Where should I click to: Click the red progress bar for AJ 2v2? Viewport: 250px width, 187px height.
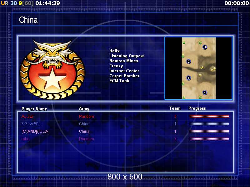point(209,116)
